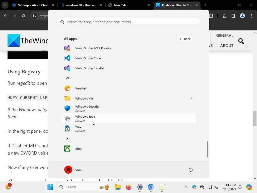Open the Chrome profile avatar
257x193 pixels.
(242, 16)
